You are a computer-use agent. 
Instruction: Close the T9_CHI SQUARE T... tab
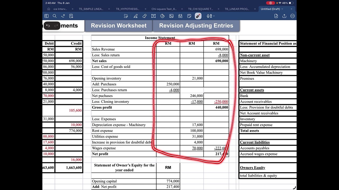[218, 9]
